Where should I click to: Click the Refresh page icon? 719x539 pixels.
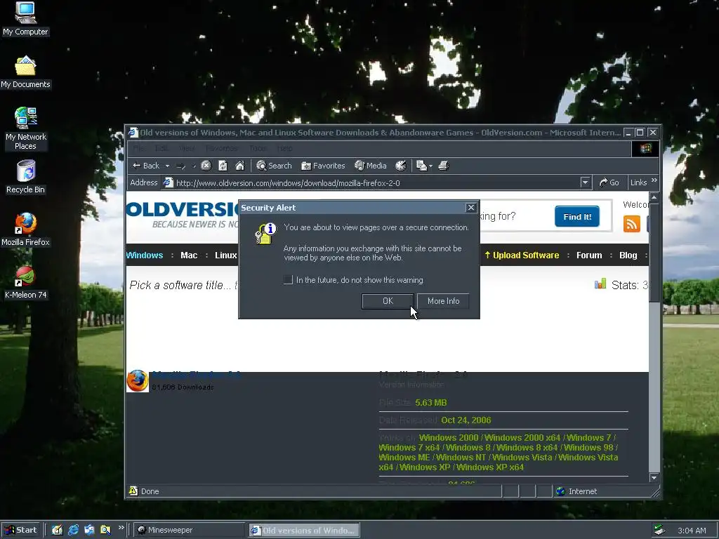pyautogui.click(x=223, y=166)
